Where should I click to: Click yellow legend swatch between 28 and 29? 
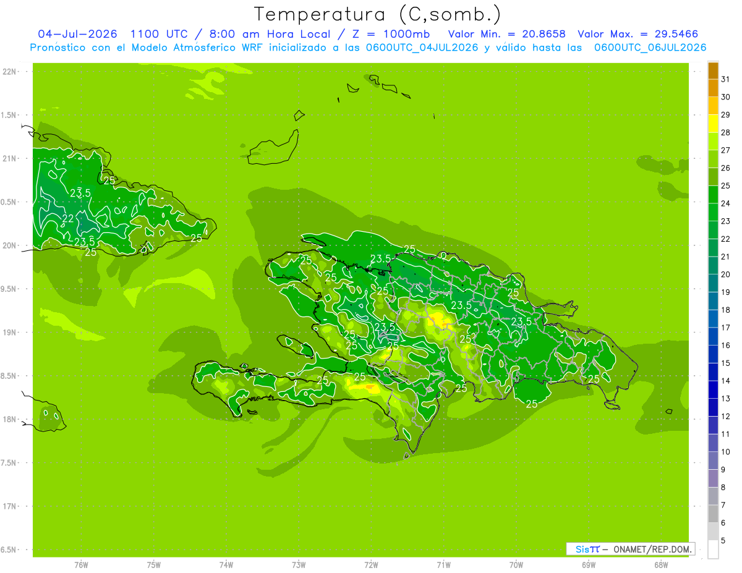(713, 123)
